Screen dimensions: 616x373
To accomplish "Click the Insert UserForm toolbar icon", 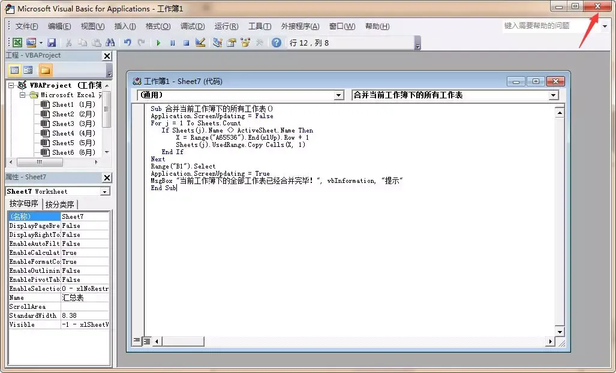I will tap(31, 43).
